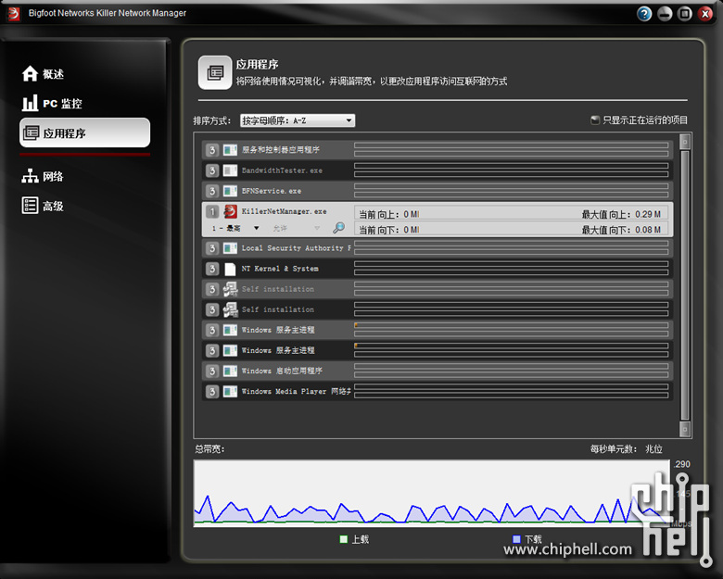Click the green 上载 legend swatch
Viewport: 723px width, 579px height.
344,539
